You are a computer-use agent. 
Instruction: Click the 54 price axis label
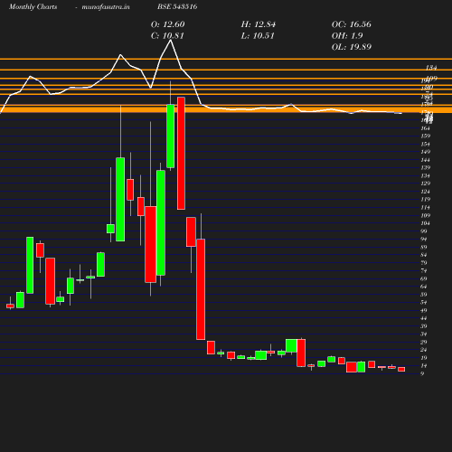click(x=424, y=302)
